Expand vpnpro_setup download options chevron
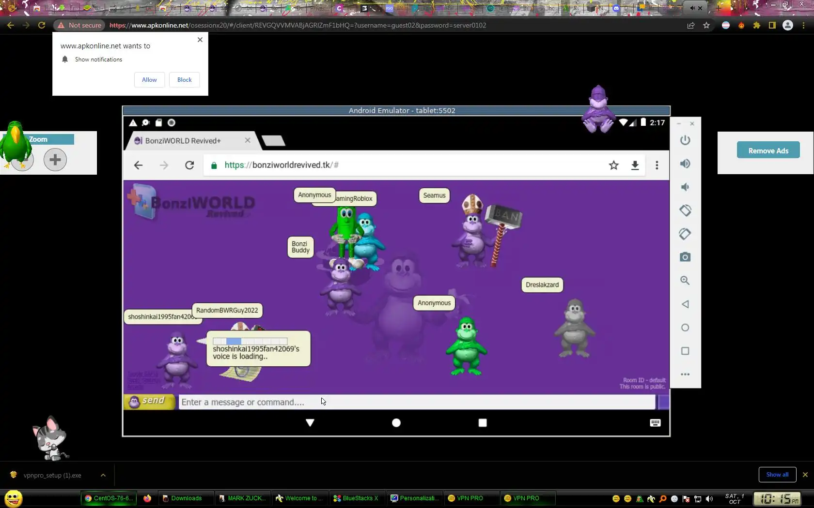 click(x=103, y=475)
